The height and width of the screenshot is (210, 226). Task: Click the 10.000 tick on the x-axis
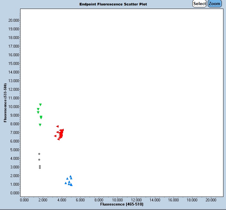point(117,200)
